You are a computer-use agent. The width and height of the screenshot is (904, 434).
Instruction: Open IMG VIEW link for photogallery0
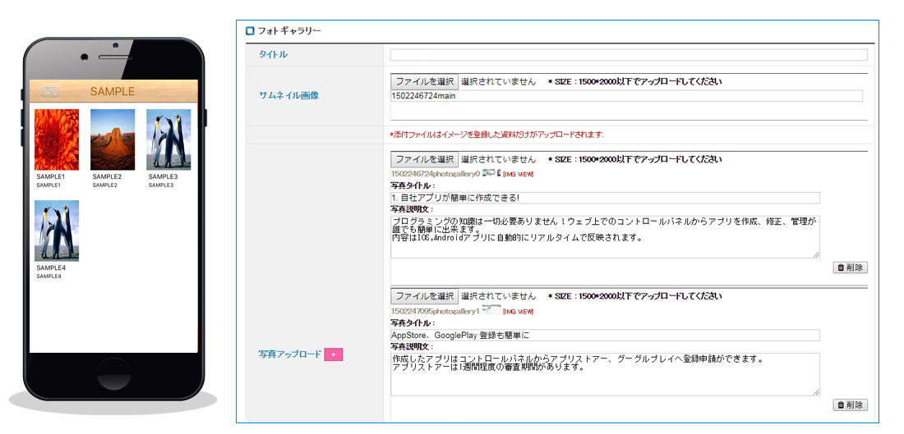(x=518, y=174)
